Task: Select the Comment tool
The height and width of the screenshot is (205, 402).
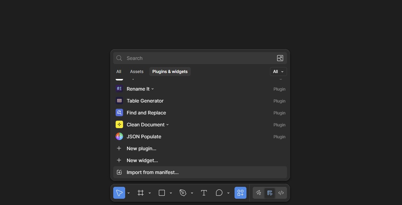Action: tap(219, 193)
